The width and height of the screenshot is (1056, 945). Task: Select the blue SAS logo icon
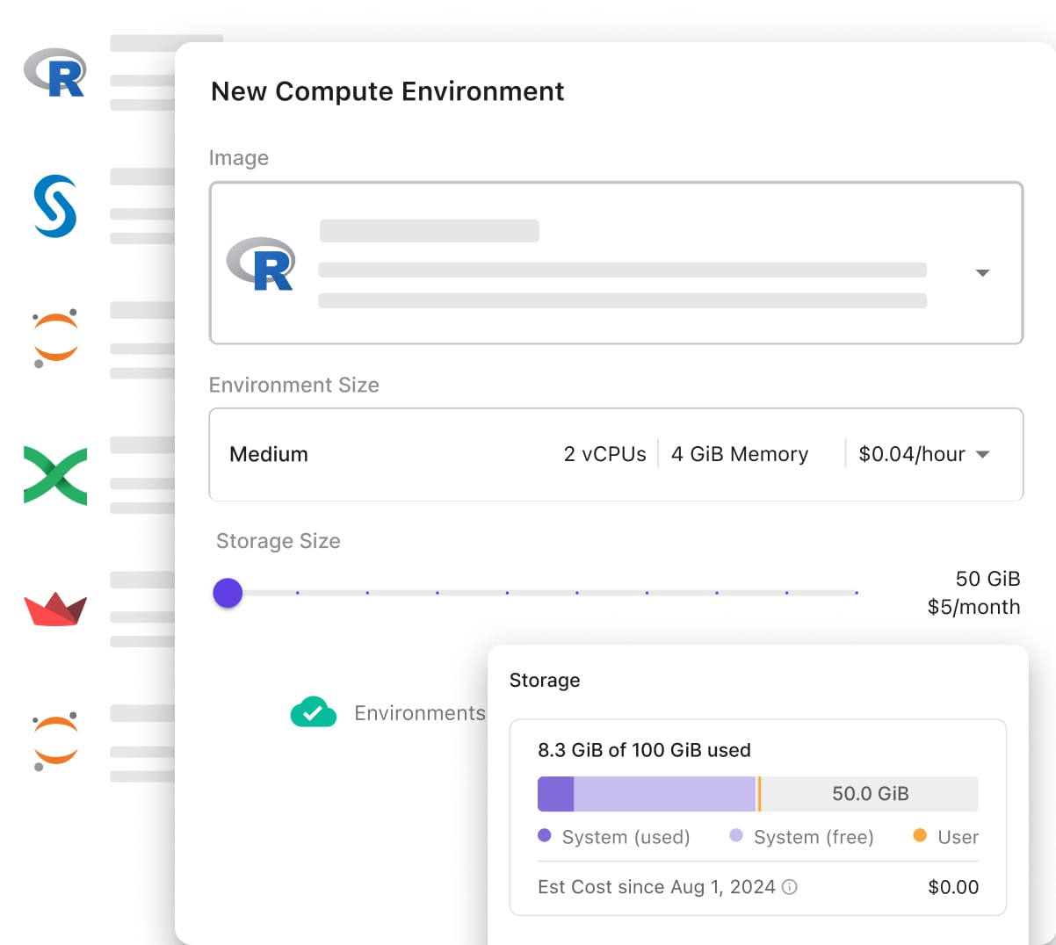coord(55,206)
